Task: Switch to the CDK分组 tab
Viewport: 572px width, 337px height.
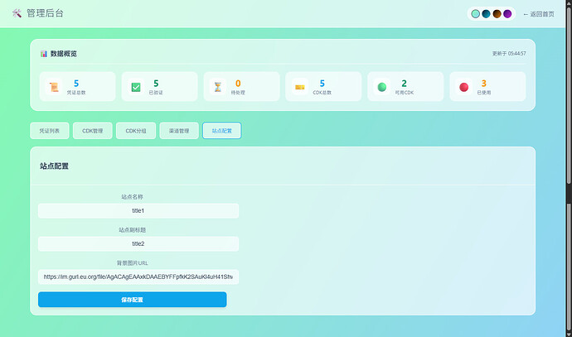Action: (136, 131)
